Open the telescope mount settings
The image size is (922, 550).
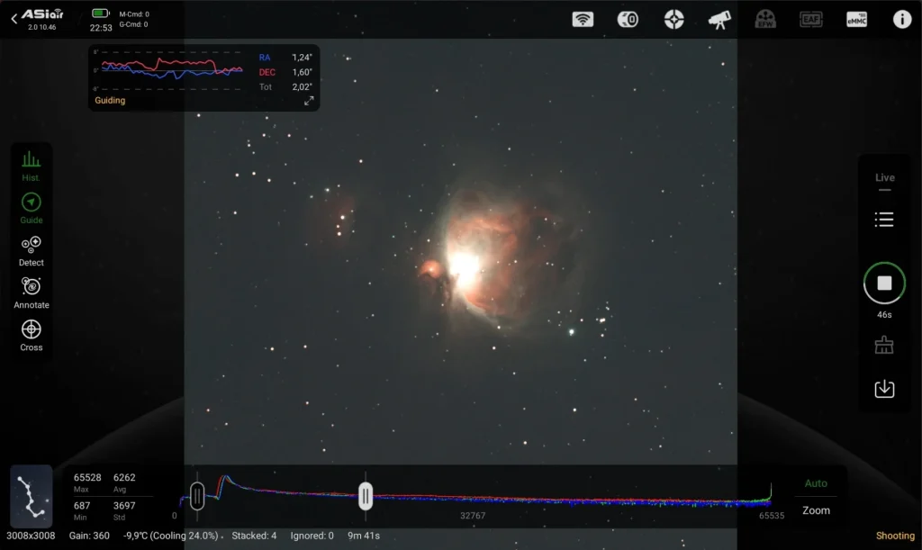719,19
